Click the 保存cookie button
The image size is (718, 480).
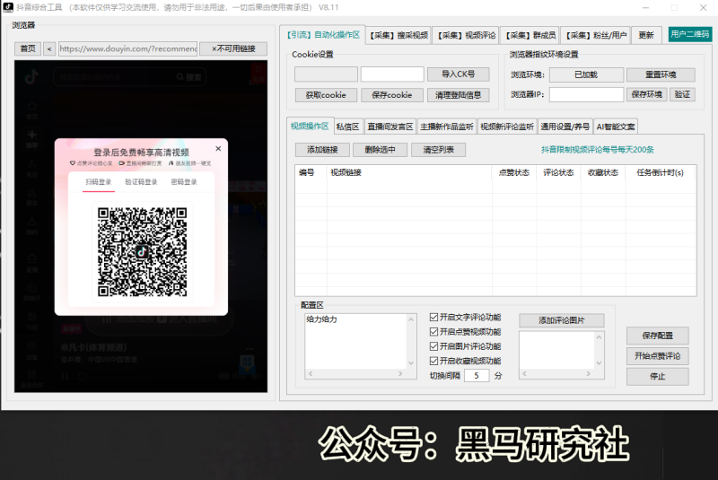coord(392,95)
